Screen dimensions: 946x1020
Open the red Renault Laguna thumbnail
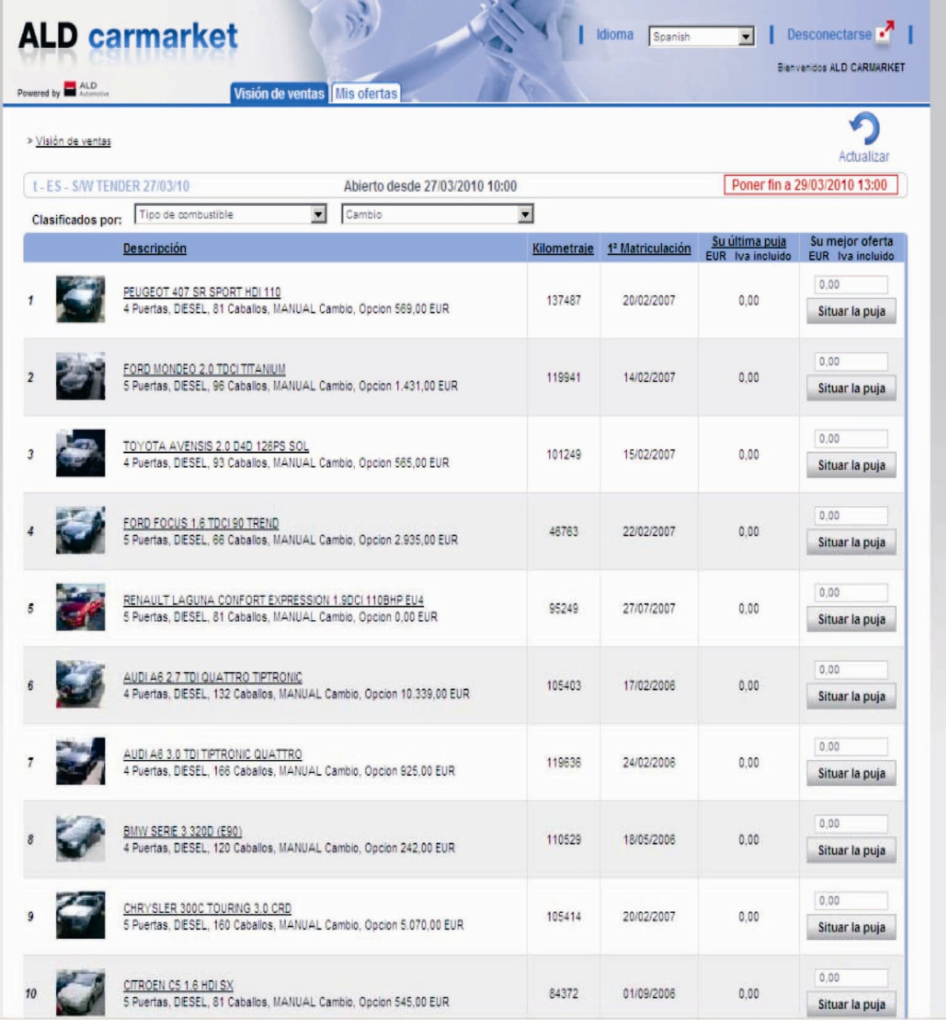[x=80, y=607]
